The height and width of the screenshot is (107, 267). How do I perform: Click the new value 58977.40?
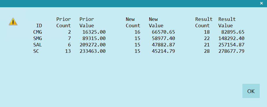[163, 38]
